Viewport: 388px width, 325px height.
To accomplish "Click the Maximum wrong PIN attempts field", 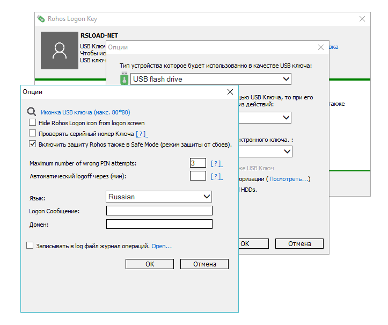I will tap(198, 163).
